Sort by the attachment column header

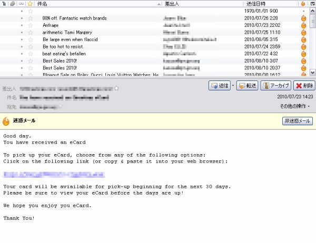coord(12,4)
